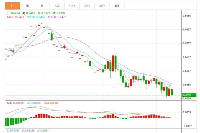
Task: Open the 5分 five-minute chart tab
Action: tap(57, 6)
